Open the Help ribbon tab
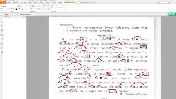176x99 pixels. [x=60, y=2]
